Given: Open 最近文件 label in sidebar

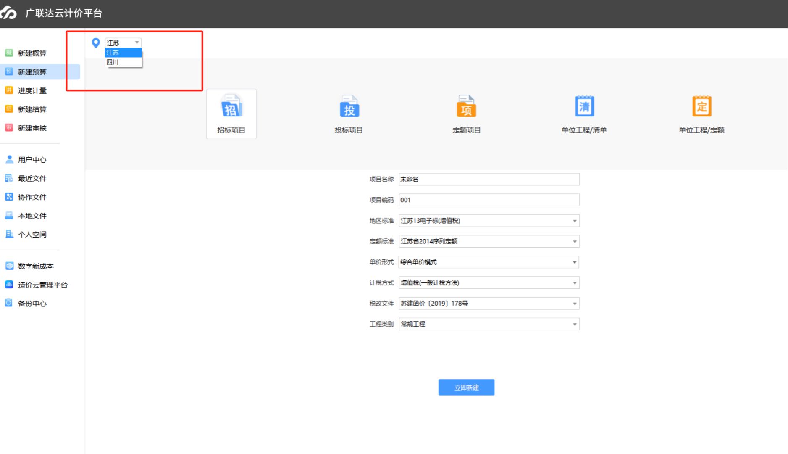Looking at the screenshot, I should (32, 179).
